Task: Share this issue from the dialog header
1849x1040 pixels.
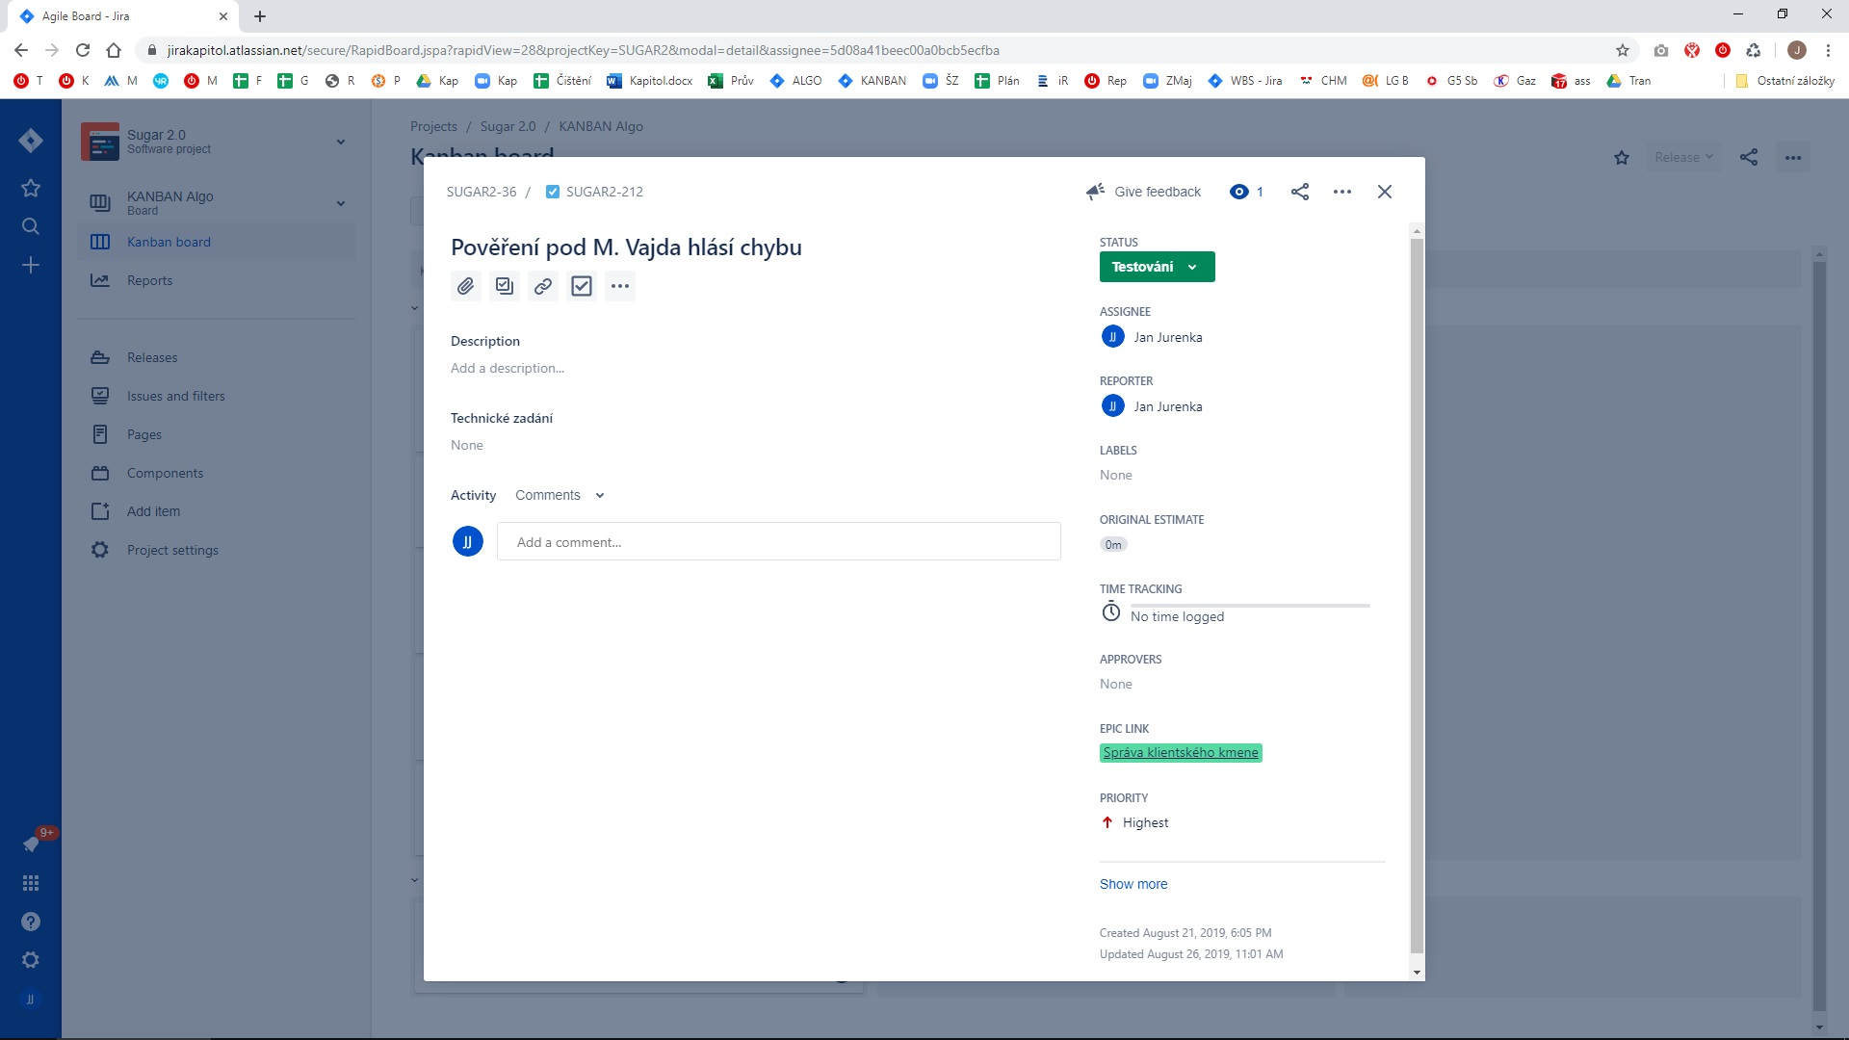Action: [x=1300, y=192]
